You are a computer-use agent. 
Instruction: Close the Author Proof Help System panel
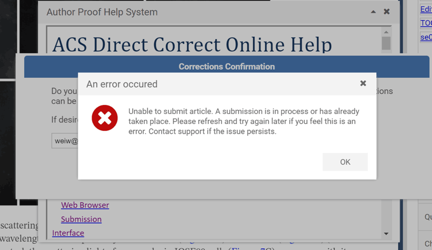coord(387,12)
